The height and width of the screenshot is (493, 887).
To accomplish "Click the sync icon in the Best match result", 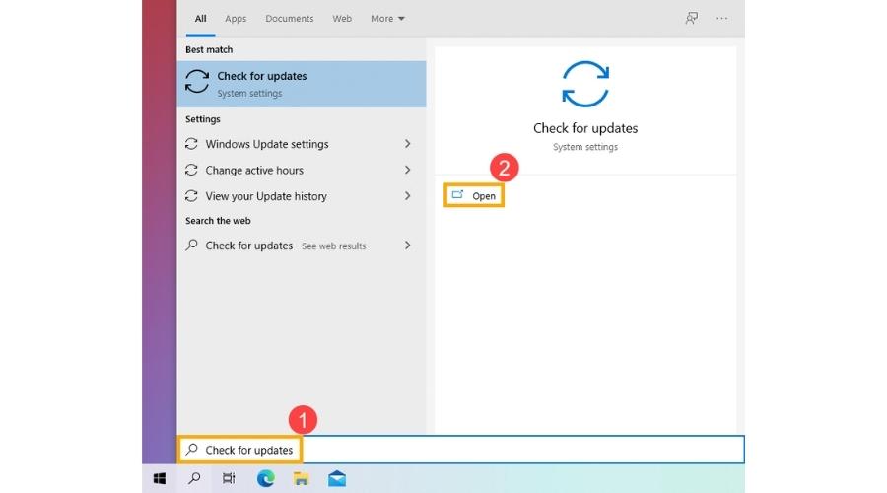I will [x=197, y=82].
